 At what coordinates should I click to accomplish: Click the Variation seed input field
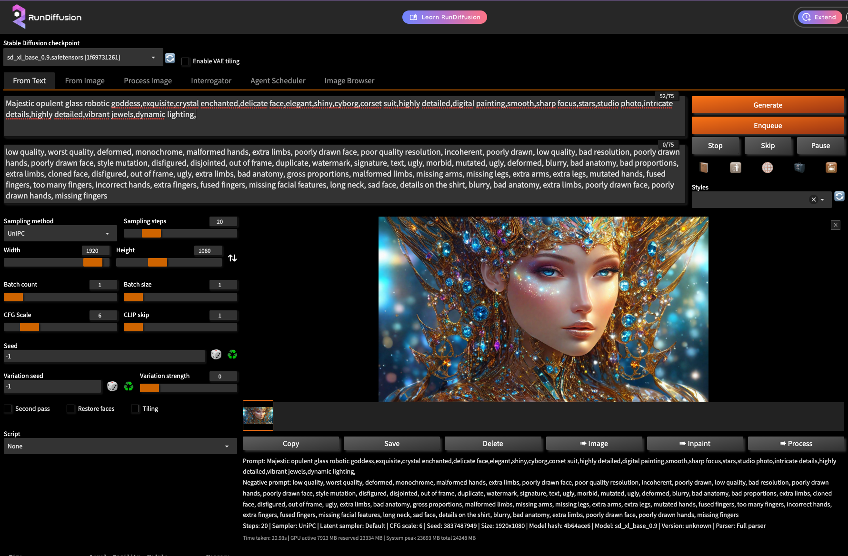[x=52, y=387]
